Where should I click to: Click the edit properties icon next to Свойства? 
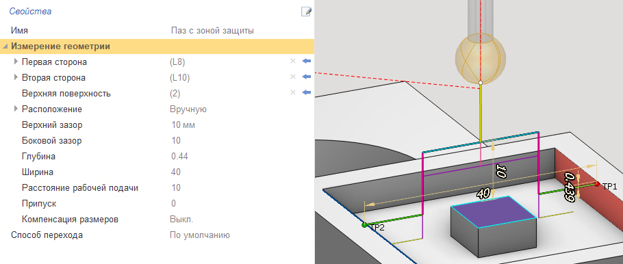(x=305, y=12)
